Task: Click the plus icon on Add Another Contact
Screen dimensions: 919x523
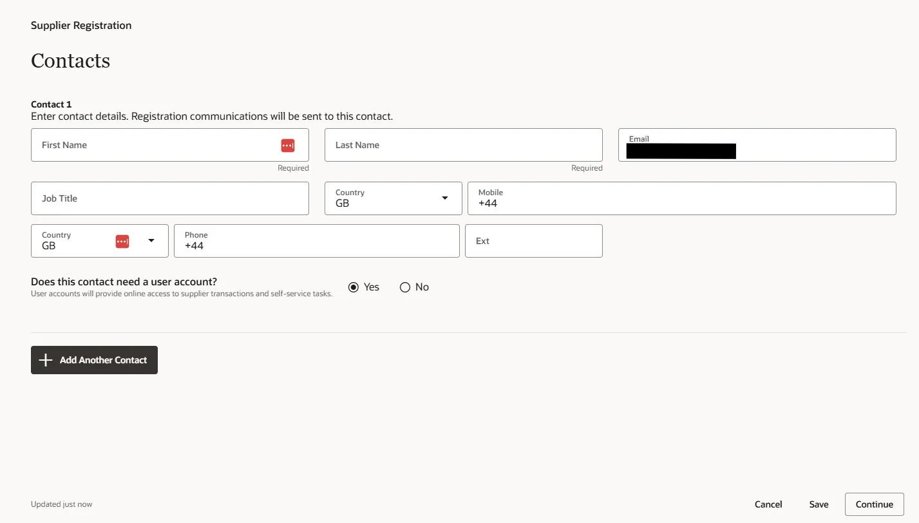Action: [45, 360]
